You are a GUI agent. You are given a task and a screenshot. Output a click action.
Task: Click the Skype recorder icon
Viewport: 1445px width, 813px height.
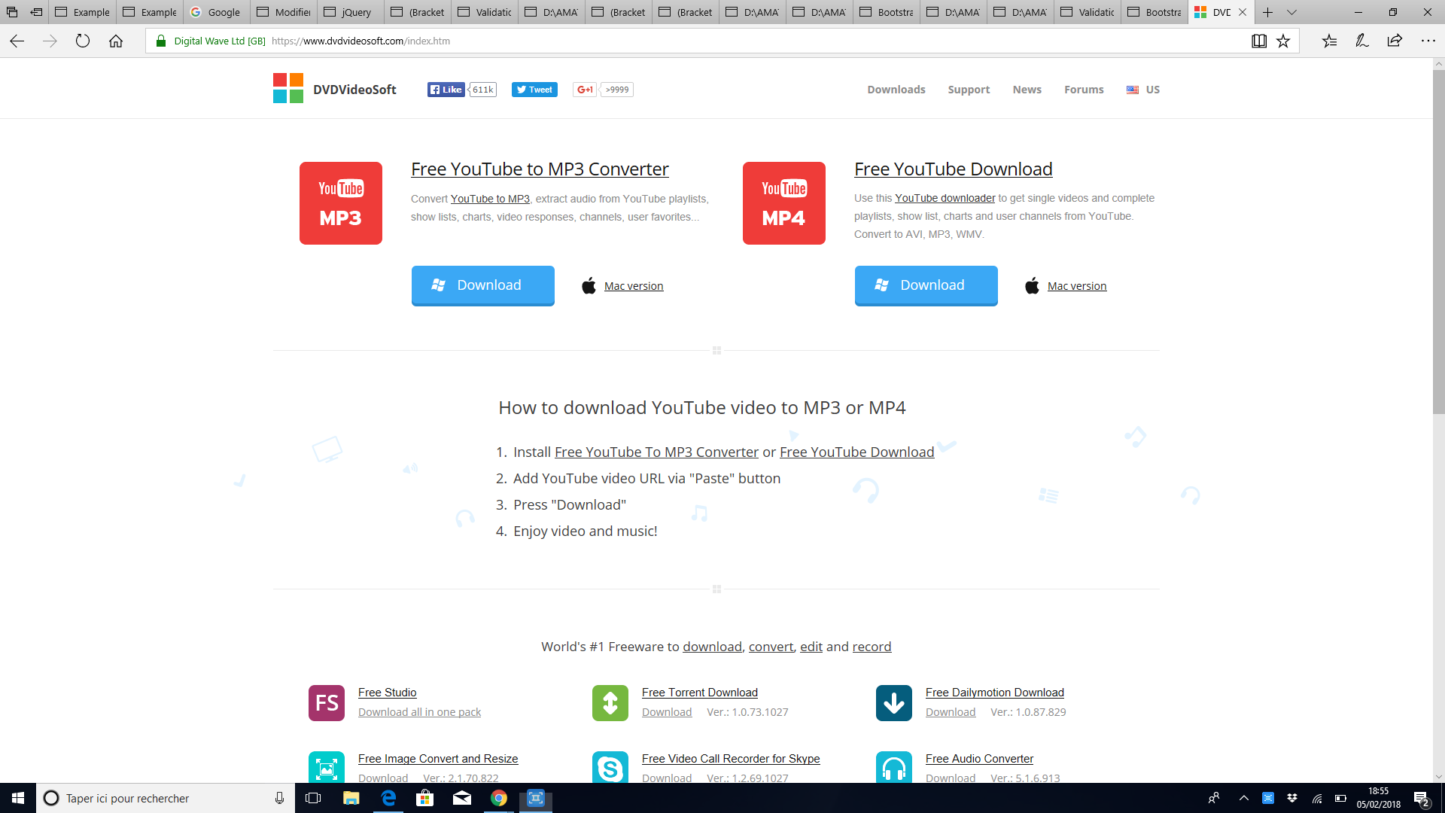point(610,767)
